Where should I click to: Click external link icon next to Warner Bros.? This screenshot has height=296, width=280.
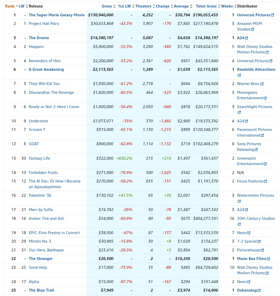(x=262, y=84)
